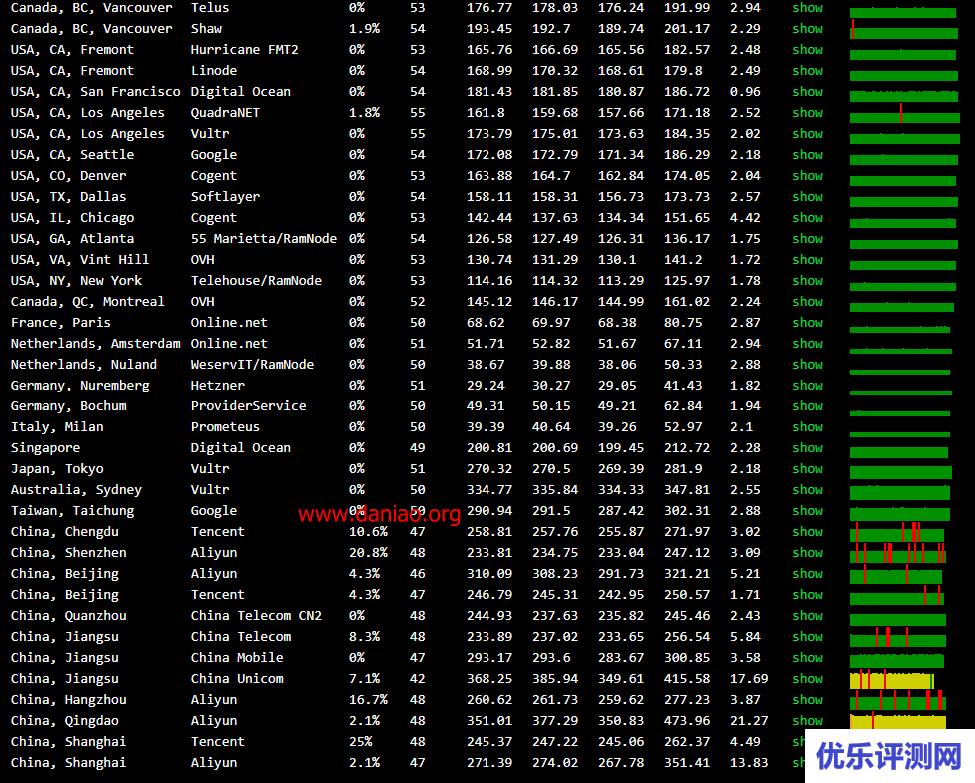Select the 334.77 latency for Sydney Vultr
Image resolution: width=975 pixels, height=783 pixels.
coord(489,490)
